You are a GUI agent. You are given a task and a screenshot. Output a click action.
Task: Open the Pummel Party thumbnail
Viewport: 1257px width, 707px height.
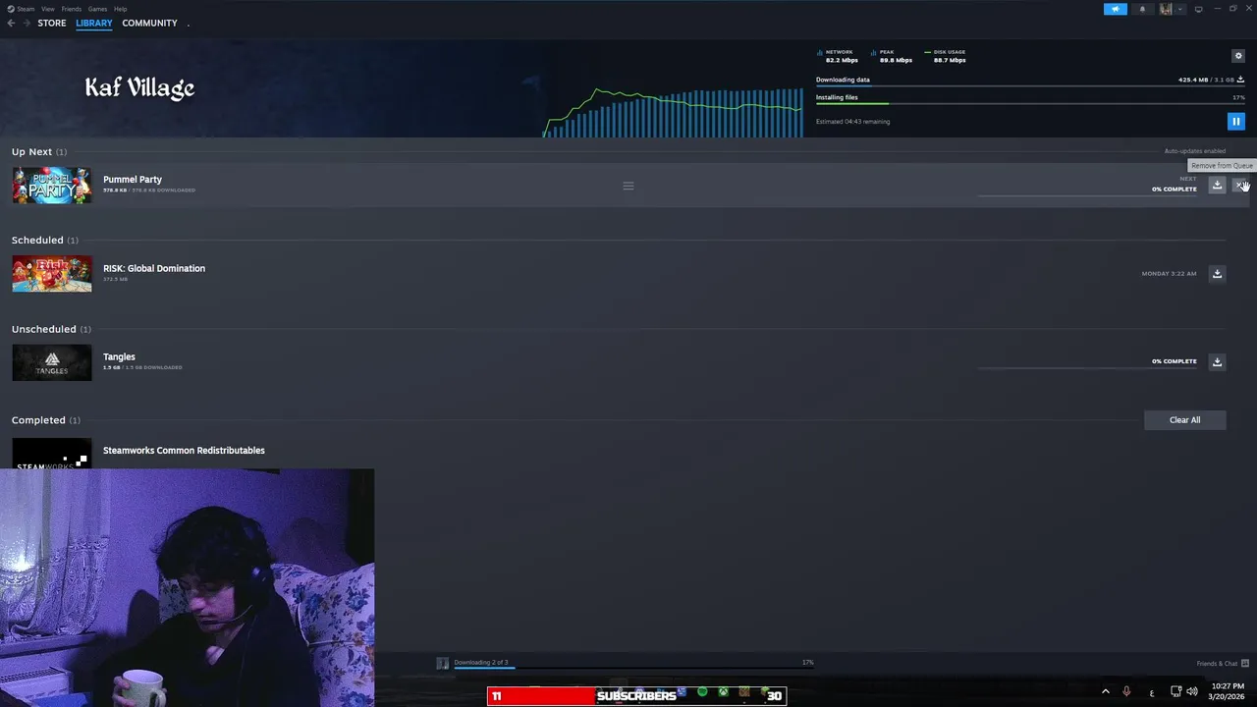tap(52, 186)
